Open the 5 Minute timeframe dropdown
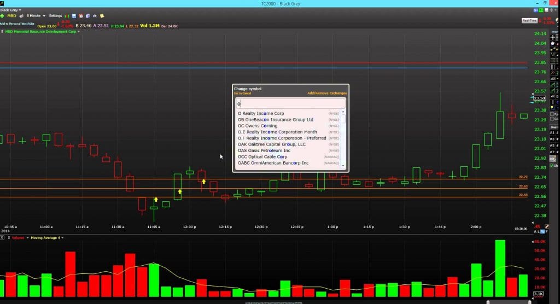This screenshot has height=304, width=560. [36, 16]
